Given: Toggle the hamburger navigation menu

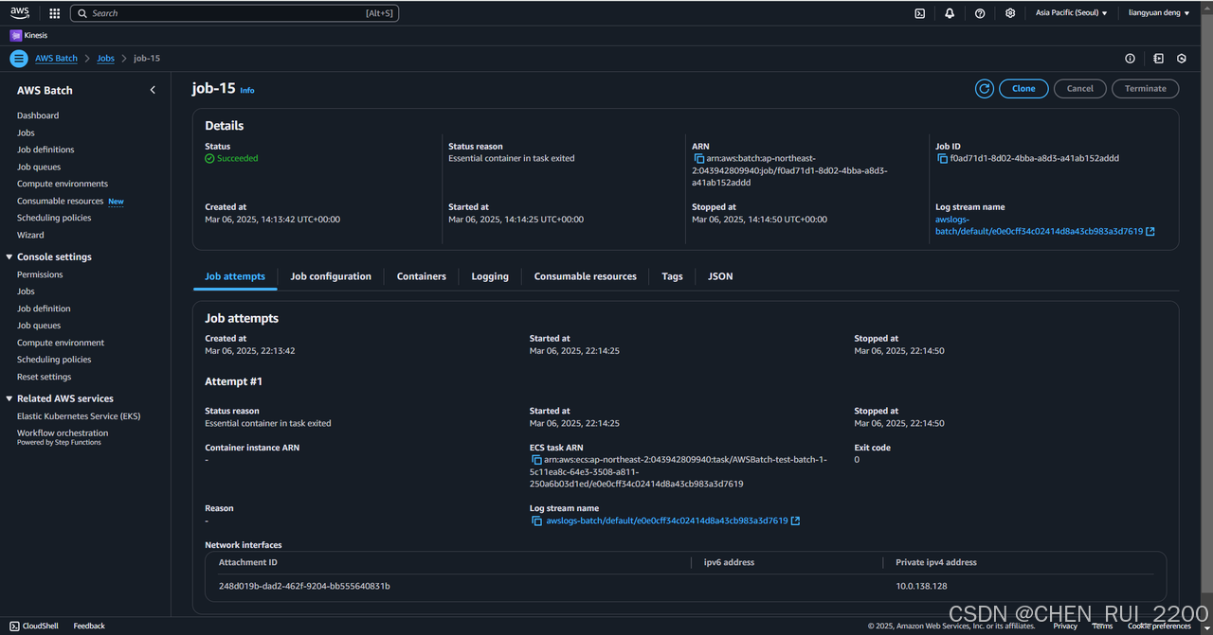Looking at the screenshot, I should pos(18,59).
